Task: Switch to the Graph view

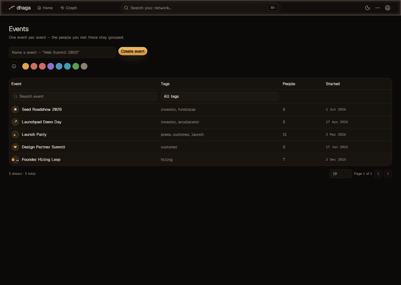Action: pos(69,8)
